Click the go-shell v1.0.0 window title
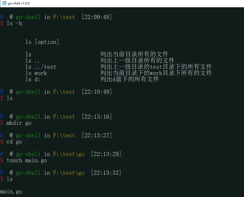Viewport: 244px width, 197px height. (x=19, y=3)
